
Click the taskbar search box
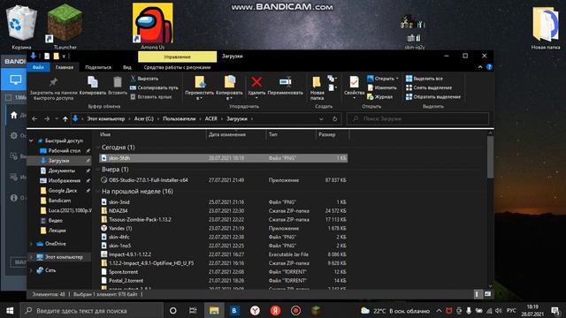coord(91,310)
